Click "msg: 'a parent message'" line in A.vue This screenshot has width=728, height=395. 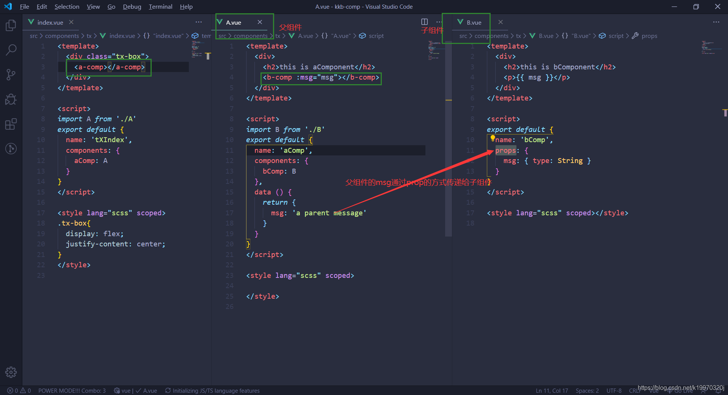(x=318, y=213)
